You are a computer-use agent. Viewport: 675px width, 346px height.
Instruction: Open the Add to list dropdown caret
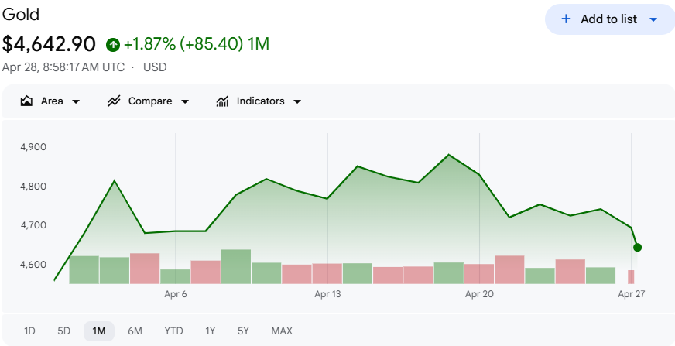tap(653, 19)
